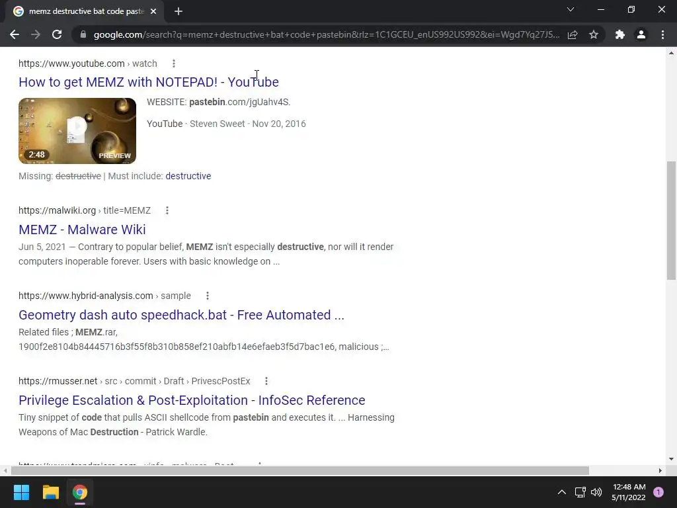Image resolution: width=677 pixels, height=508 pixels.
Task: Click the https://rmusser.net URL text
Action: (x=58, y=381)
